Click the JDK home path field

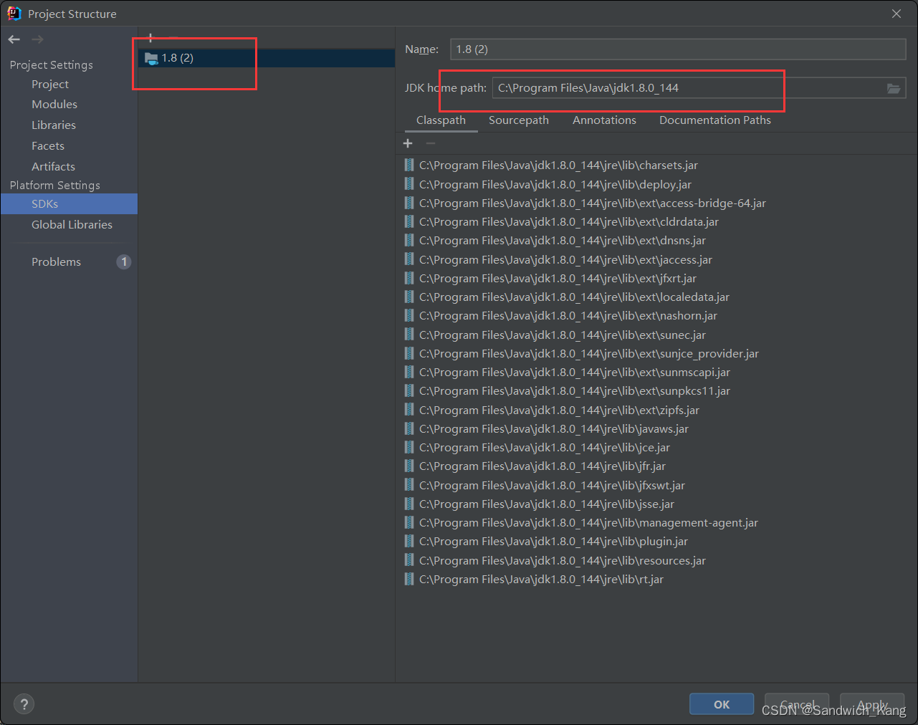tap(688, 88)
